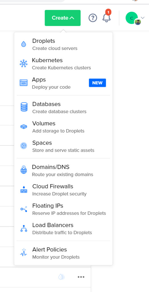Viewport: 149px width, 292px height.
Task: Collapse the Create dropdown button
Action: pos(63,18)
